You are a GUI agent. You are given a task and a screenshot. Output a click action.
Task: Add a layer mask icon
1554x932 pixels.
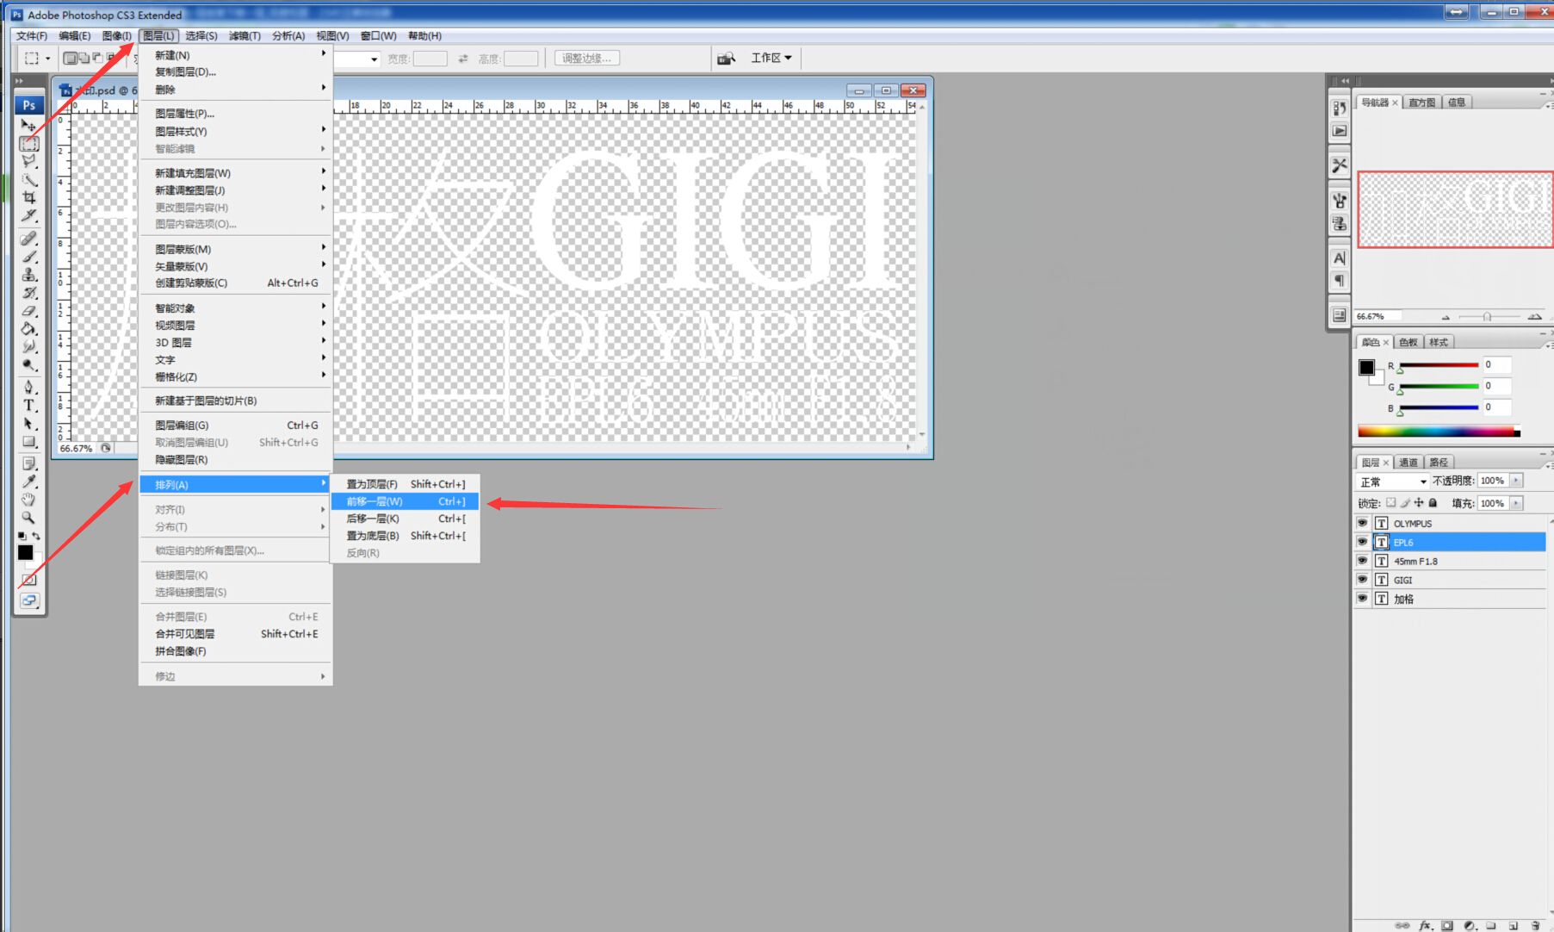1447,925
